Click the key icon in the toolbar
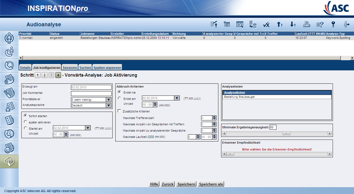 point(333,25)
